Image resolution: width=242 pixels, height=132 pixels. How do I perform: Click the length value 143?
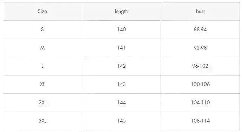pyautogui.click(x=121, y=84)
